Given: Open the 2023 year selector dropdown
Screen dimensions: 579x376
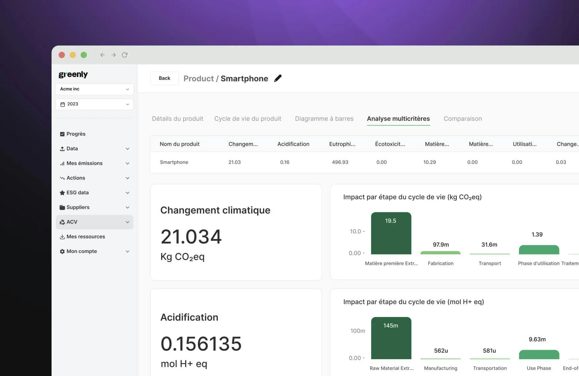Looking at the screenshot, I should coord(95,104).
